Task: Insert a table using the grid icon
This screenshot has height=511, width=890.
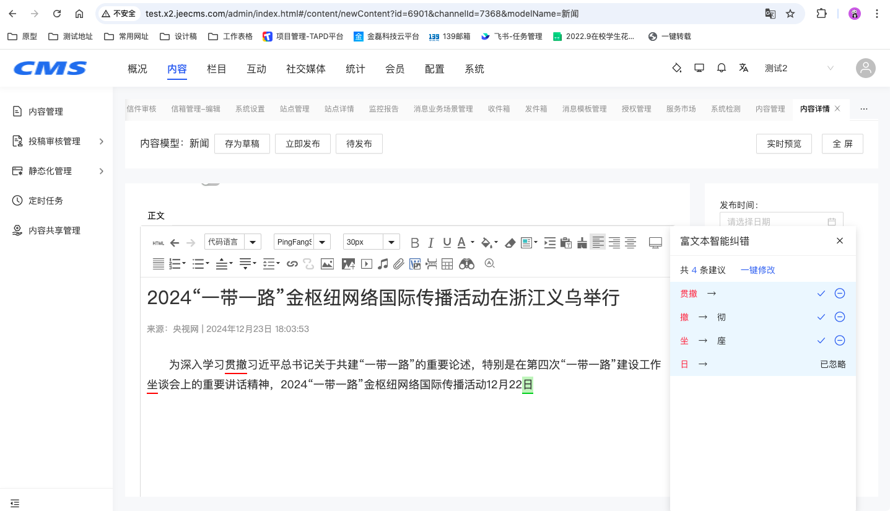Action: (x=447, y=264)
